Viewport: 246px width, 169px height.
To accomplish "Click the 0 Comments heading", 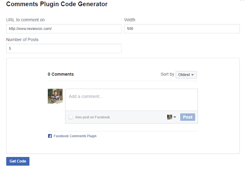I will (x=61, y=74).
